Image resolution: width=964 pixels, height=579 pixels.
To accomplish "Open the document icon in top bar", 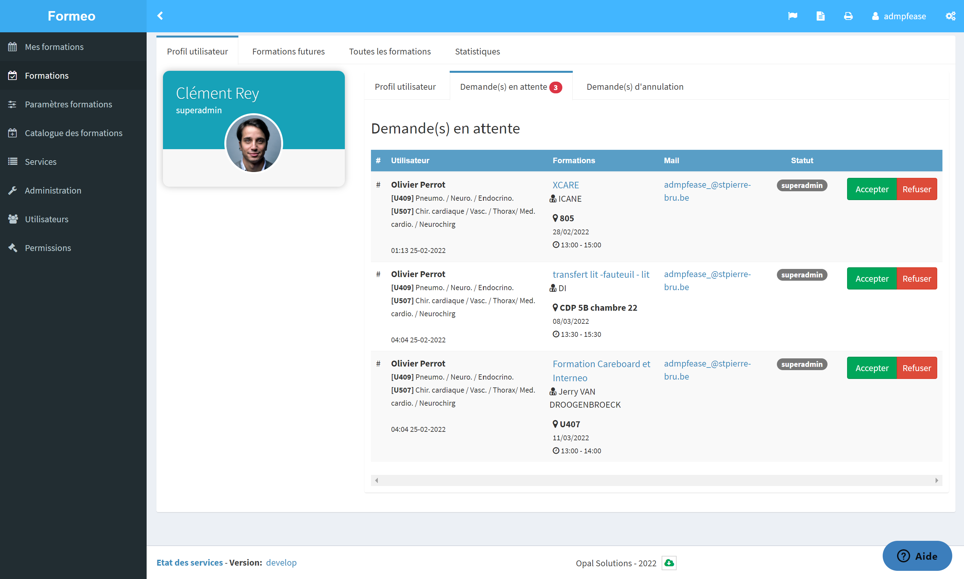I will tap(820, 16).
